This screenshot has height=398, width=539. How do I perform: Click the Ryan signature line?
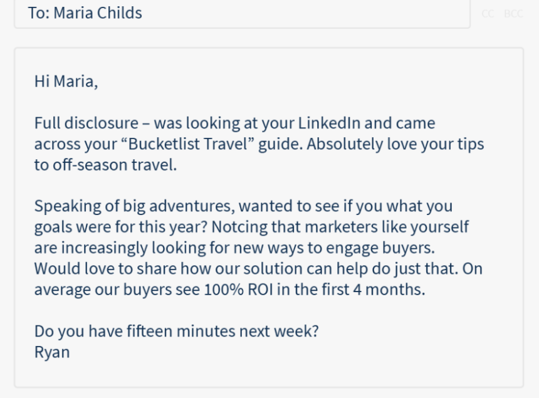point(52,352)
